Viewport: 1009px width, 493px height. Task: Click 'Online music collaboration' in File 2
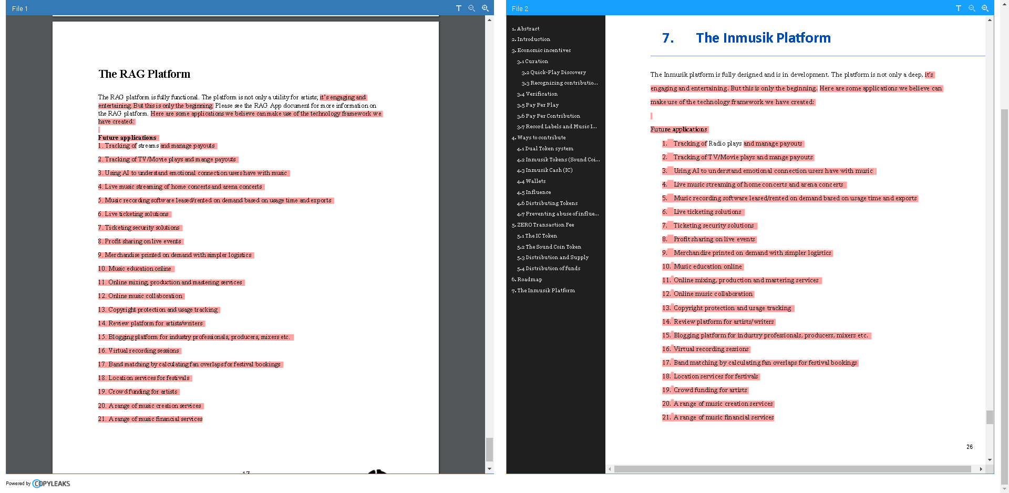pyautogui.click(x=713, y=294)
